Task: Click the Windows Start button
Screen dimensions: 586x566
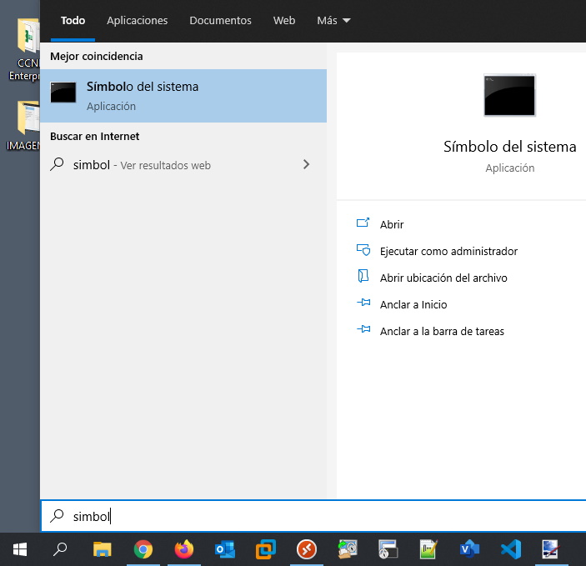Action: pos(20,548)
